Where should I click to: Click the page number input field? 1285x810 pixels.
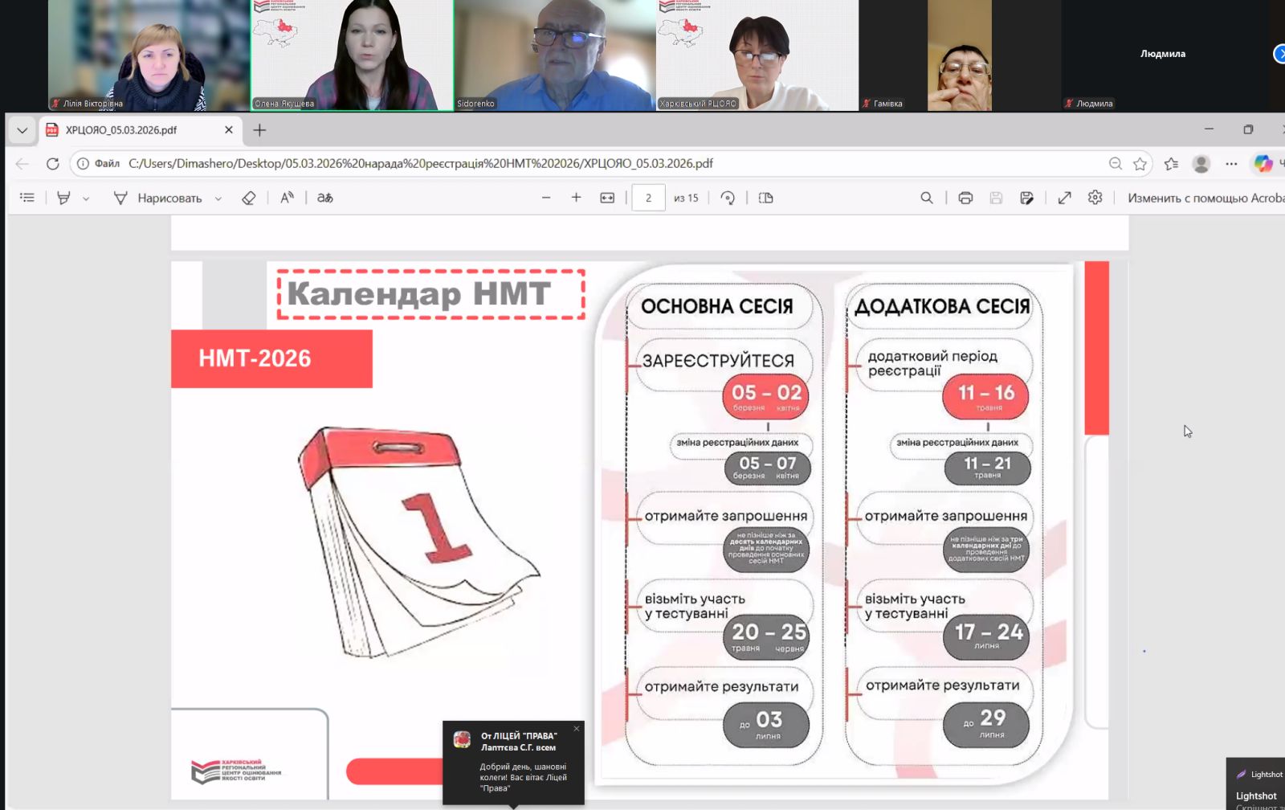click(x=648, y=198)
